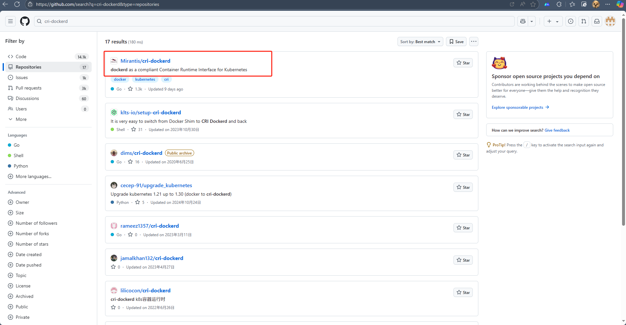Select the Repositories filter
Image resolution: width=626 pixels, height=325 pixels.
48,67
